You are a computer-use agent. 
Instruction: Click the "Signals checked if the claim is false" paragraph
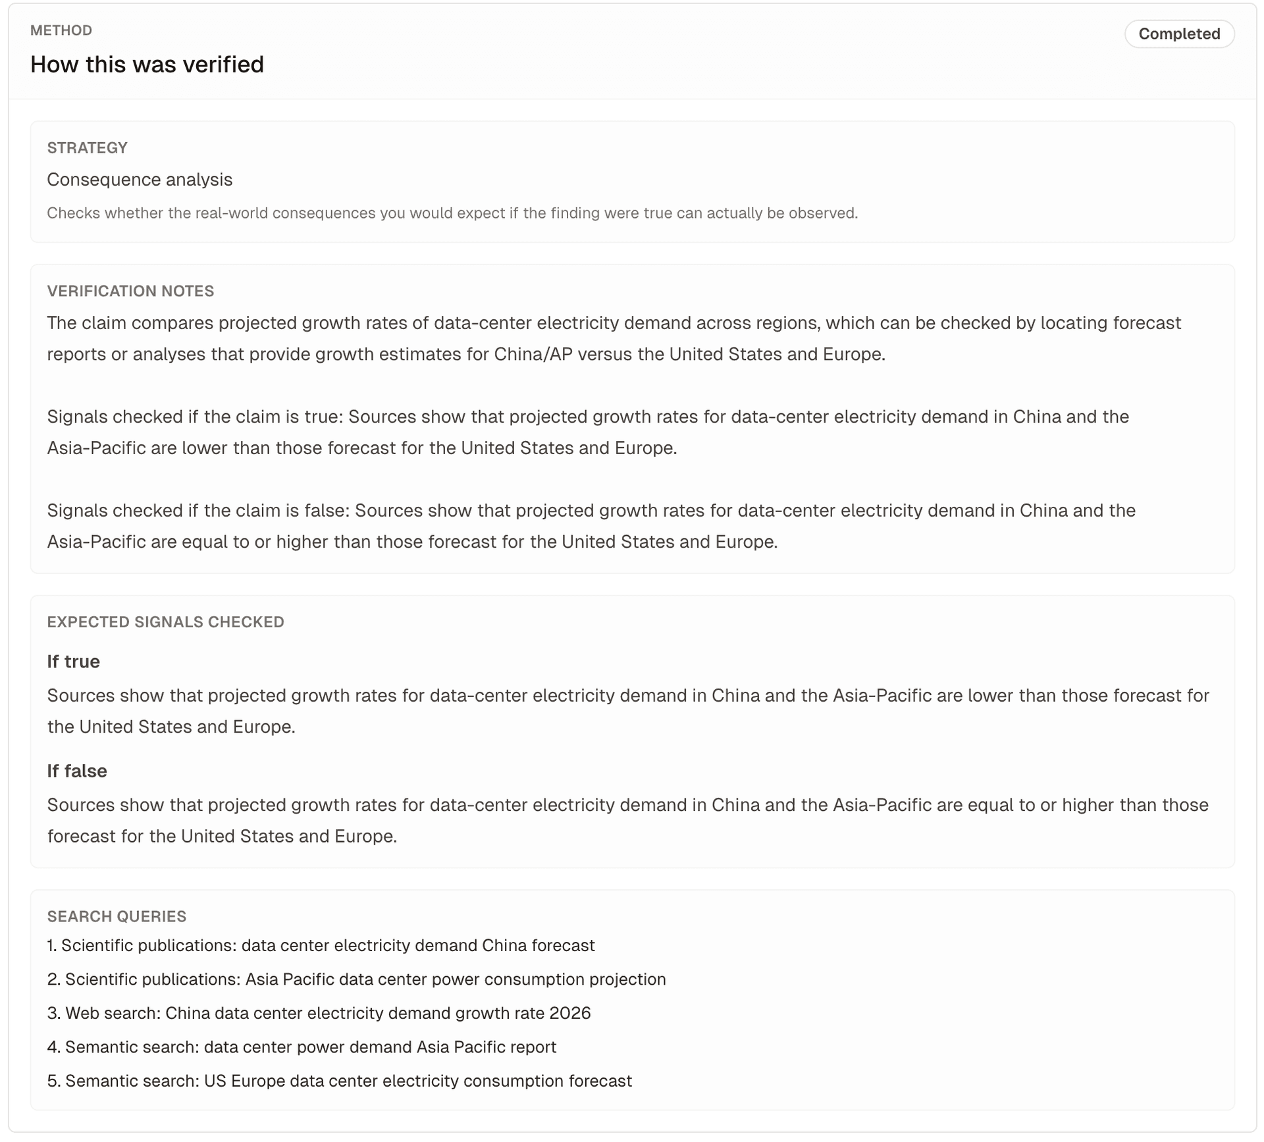click(x=591, y=526)
